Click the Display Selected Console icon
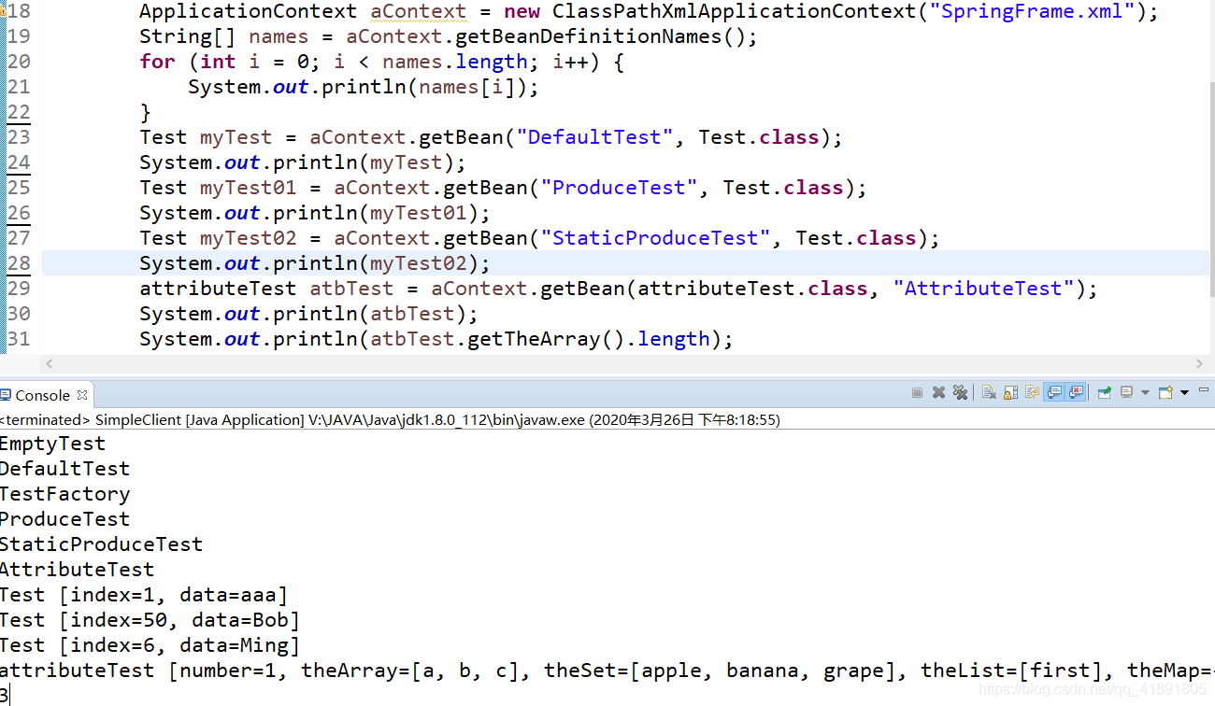The image size is (1215, 706). point(1126,392)
